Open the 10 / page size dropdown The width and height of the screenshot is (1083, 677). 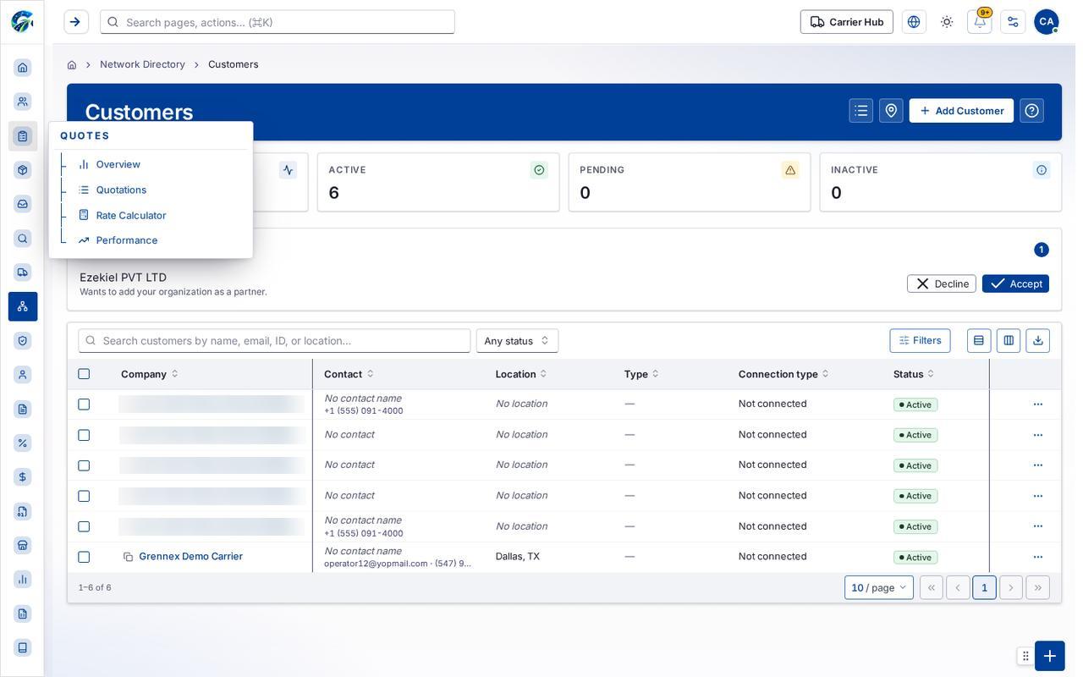pos(879,587)
